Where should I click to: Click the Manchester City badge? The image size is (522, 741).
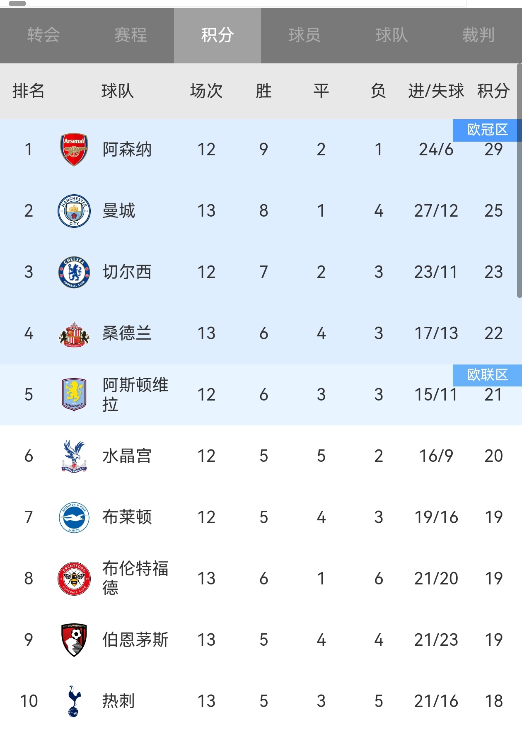(x=74, y=211)
